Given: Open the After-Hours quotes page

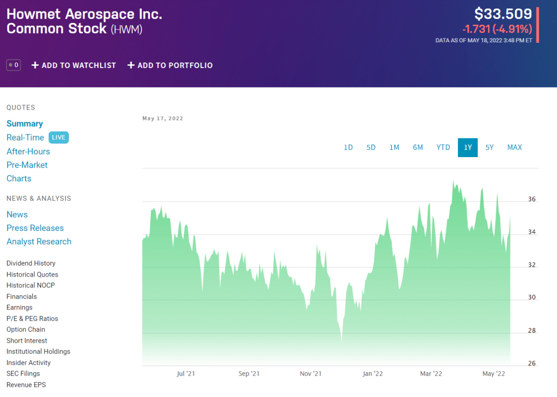Looking at the screenshot, I should 28,151.
